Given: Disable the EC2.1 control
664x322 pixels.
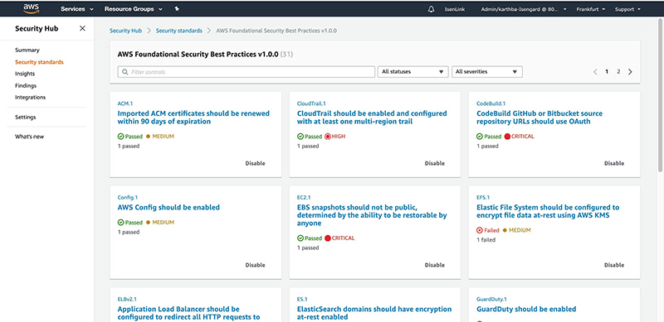Looking at the screenshot, I should 435,266.
